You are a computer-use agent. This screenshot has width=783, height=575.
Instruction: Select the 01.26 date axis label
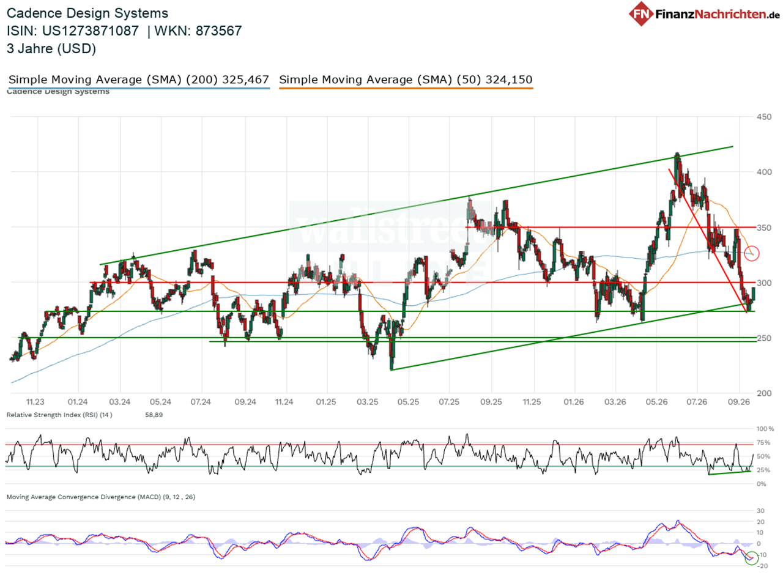[574, 402]
